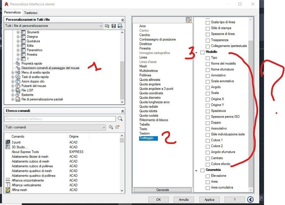Viewport: 285px width, 205px height.
Task: Click the open customization file icon
Action: point(107,26)
